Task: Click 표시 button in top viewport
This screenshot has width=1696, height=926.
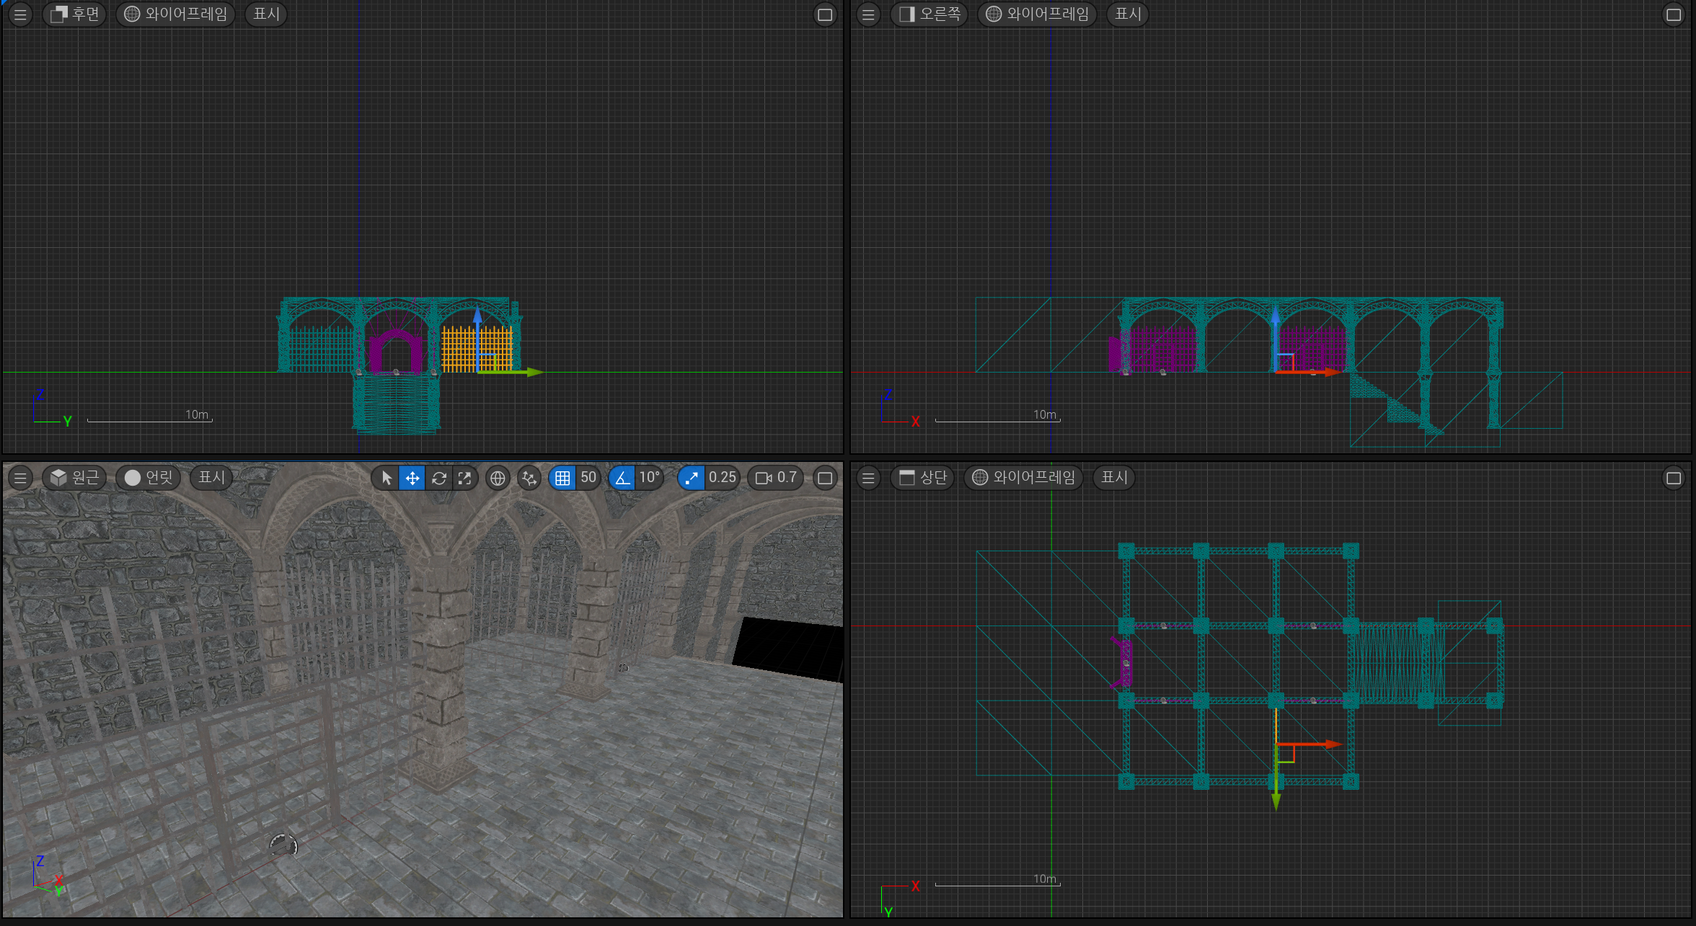Action: (1114, 478)
